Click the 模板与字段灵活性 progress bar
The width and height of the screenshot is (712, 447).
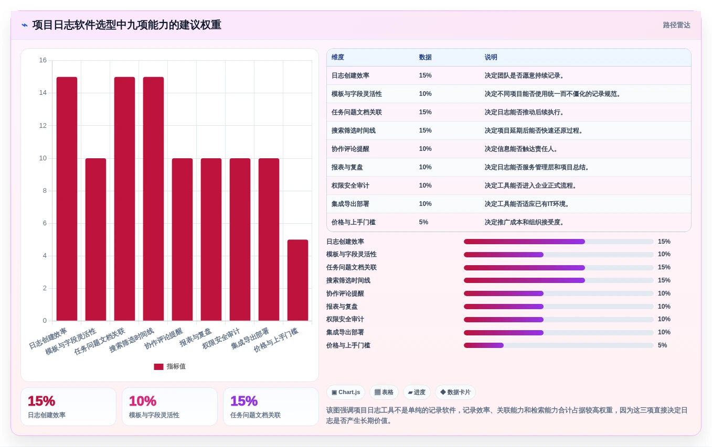point(559,255)
